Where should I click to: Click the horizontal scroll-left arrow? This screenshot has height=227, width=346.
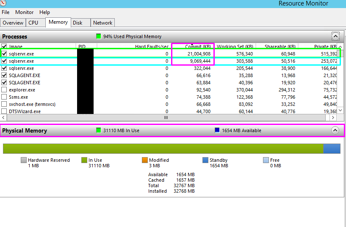tap(3, 118)
